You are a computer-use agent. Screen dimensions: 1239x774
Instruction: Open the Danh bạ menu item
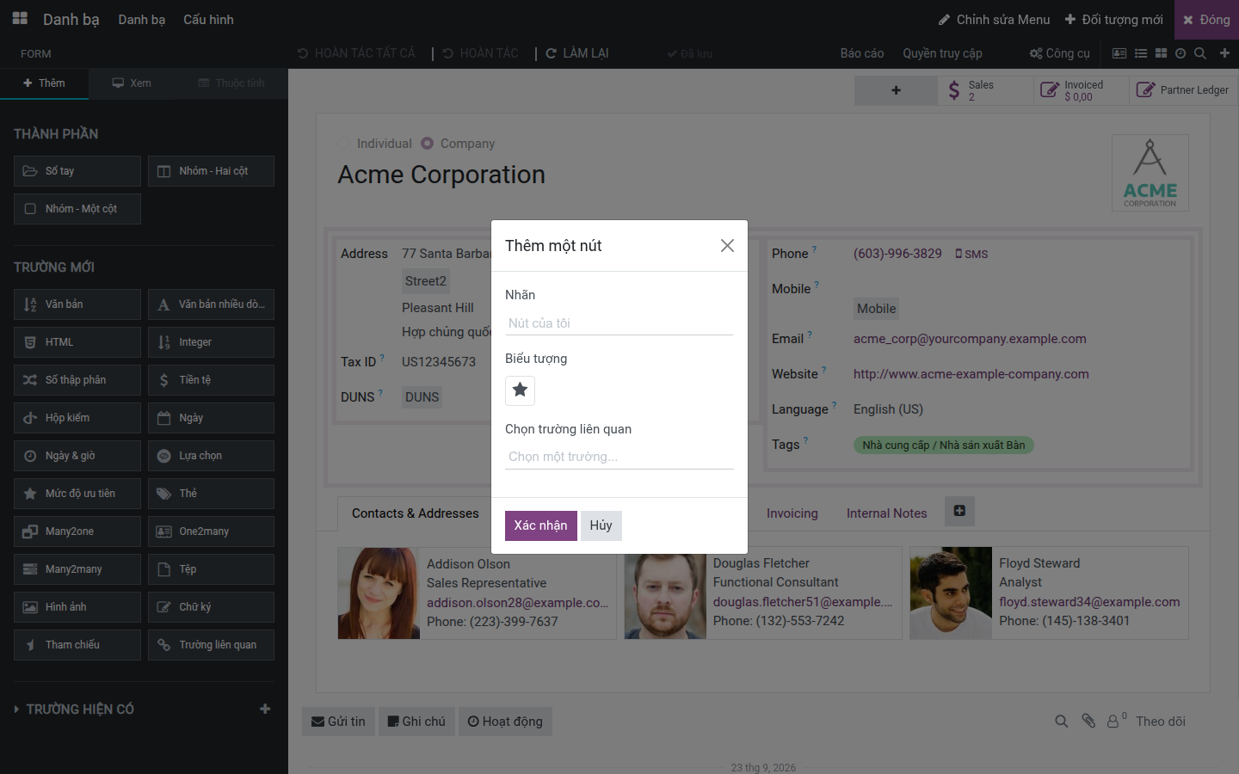141,20
